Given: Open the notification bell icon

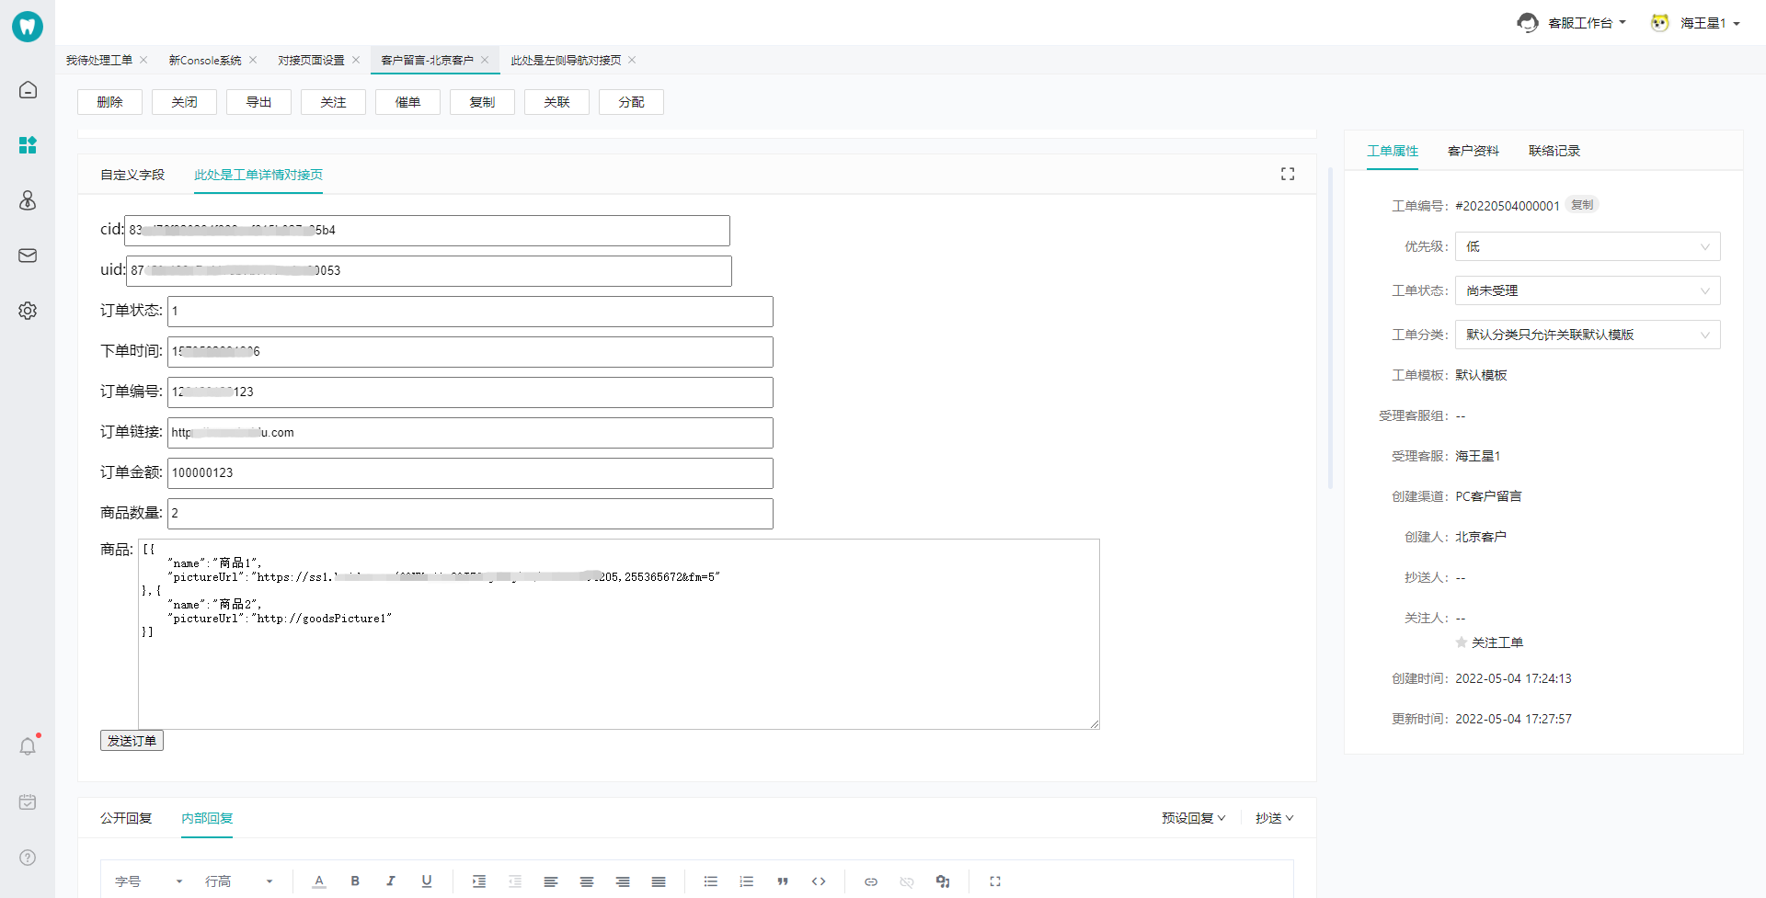Looking at the screenshot, I should pos(28,746).
